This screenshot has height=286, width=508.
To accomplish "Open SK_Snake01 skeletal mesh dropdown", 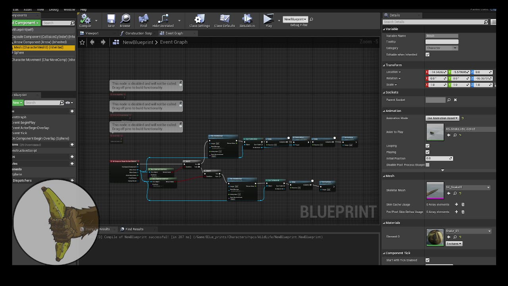I will 468,187.
